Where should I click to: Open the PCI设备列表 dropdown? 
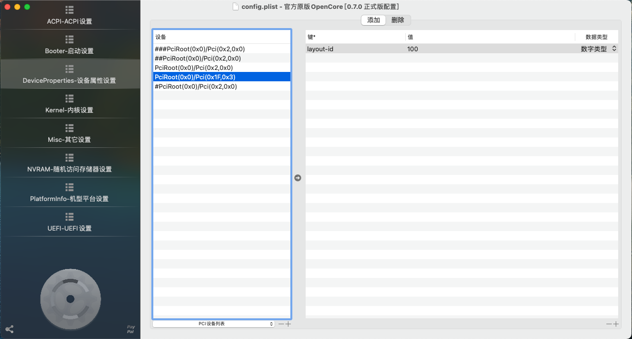click(x=213, y=324)
